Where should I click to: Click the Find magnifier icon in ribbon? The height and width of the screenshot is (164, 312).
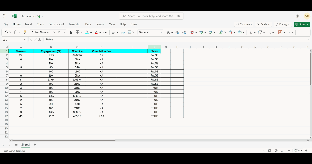pyautogui.click(x=269, y=32)
